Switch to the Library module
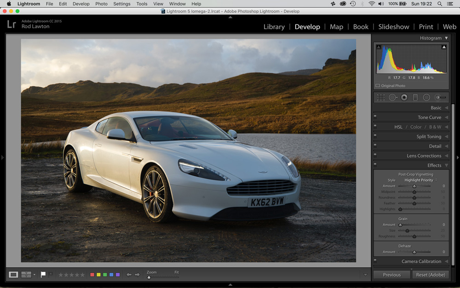The width and height of the screenshot is (460, 288). [x=274, y=27]
